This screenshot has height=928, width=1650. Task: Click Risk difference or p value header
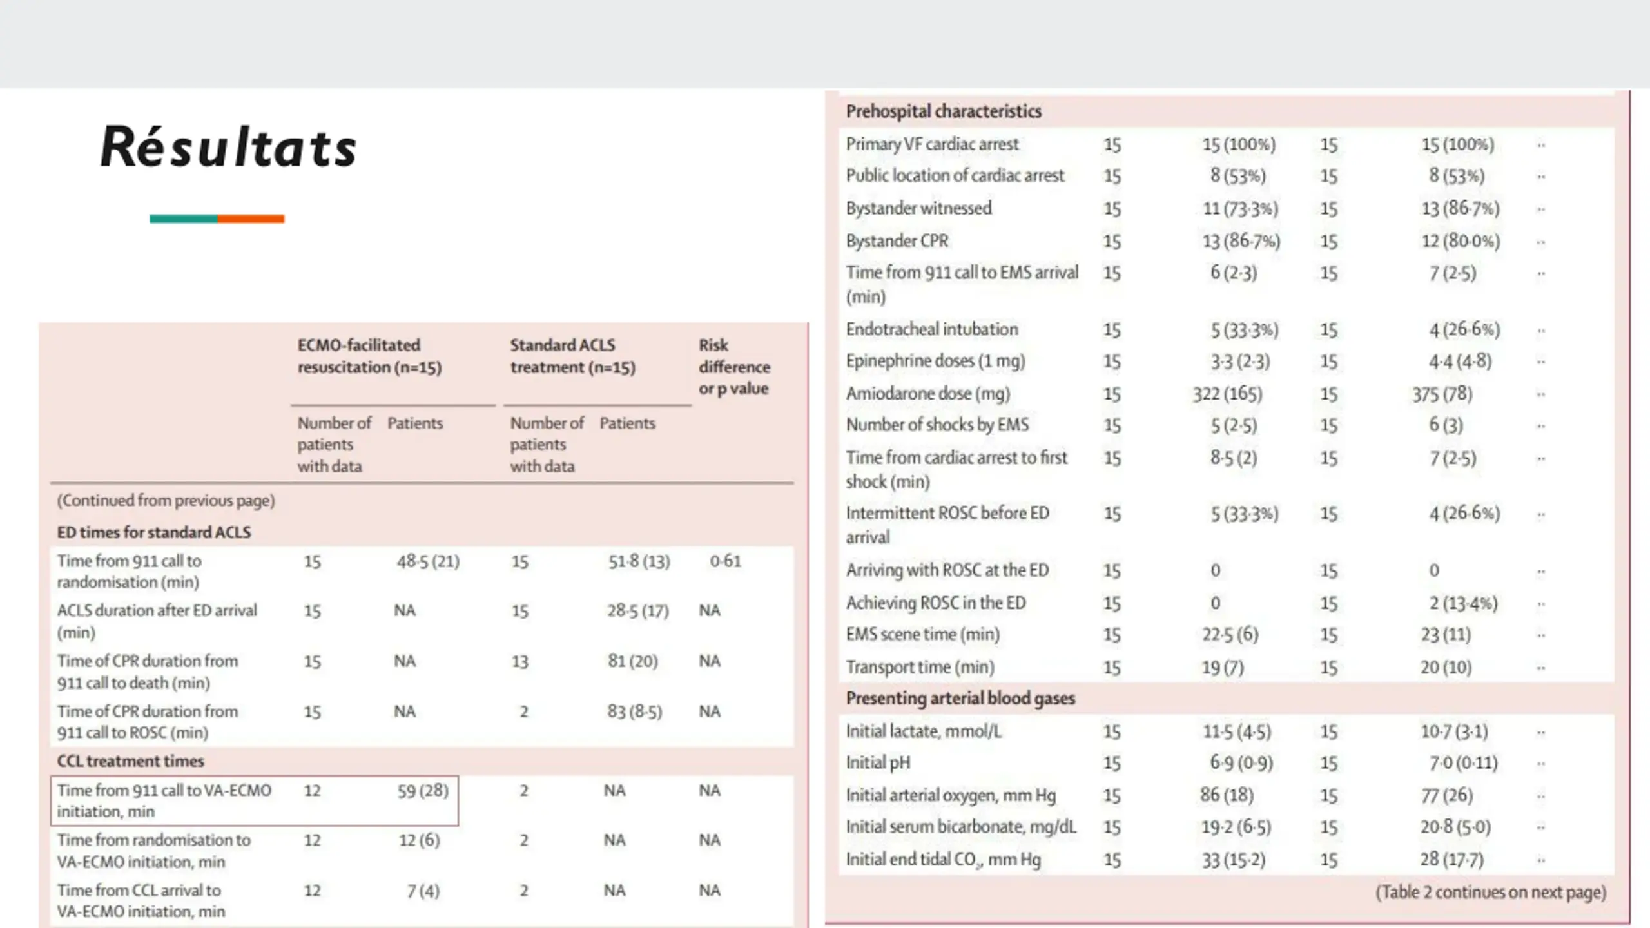(x=734, y=366)
